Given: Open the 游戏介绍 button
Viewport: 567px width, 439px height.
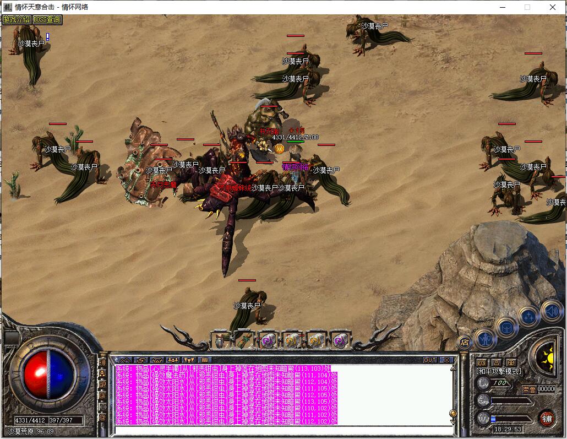Looking at the screenshot, I should click(x=17, y=19).
